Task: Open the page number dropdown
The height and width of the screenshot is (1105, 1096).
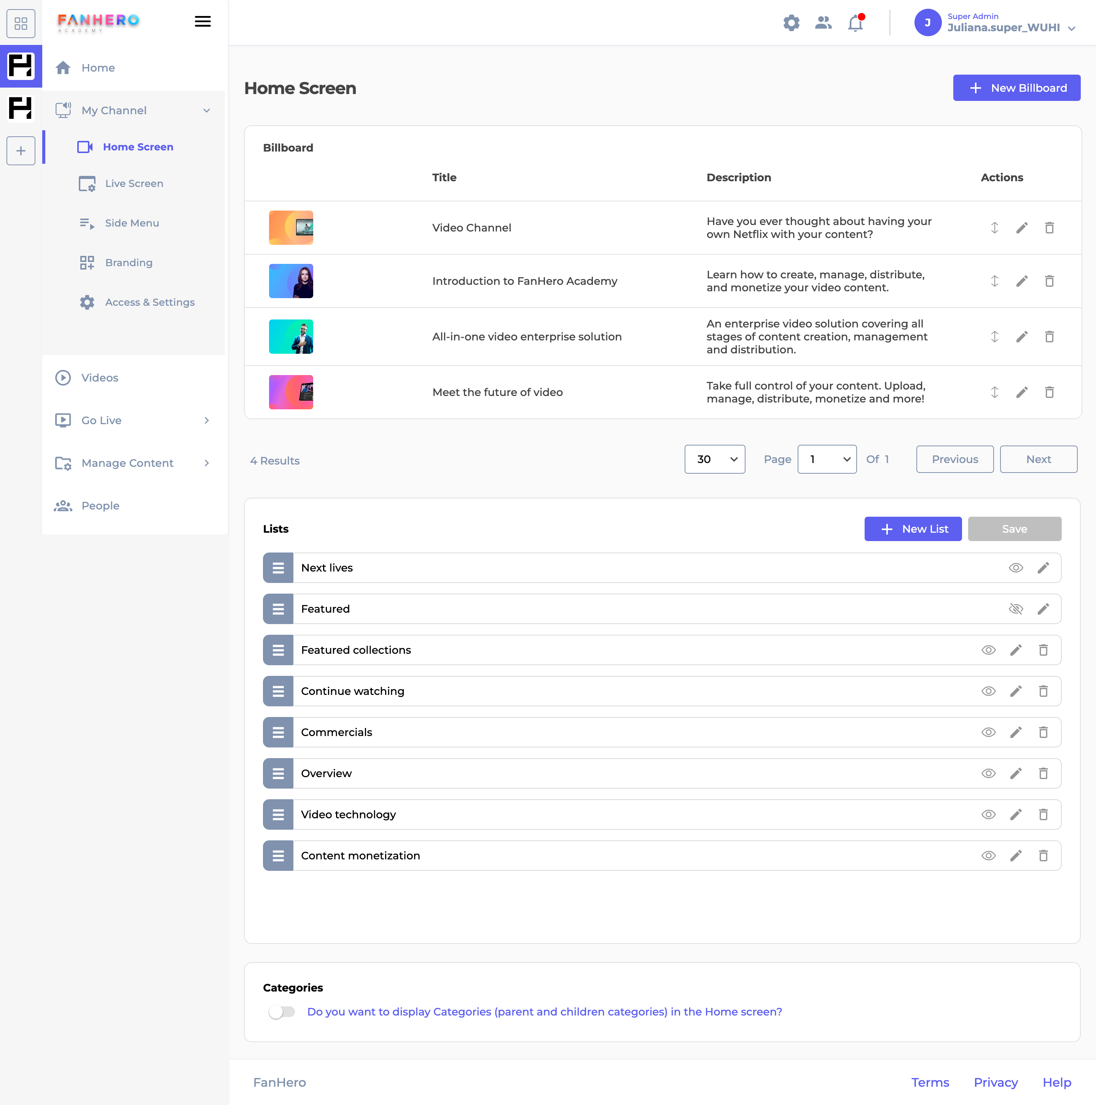Action: (827, 459)
